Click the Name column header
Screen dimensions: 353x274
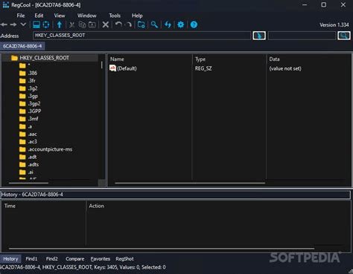pos(150,59)
